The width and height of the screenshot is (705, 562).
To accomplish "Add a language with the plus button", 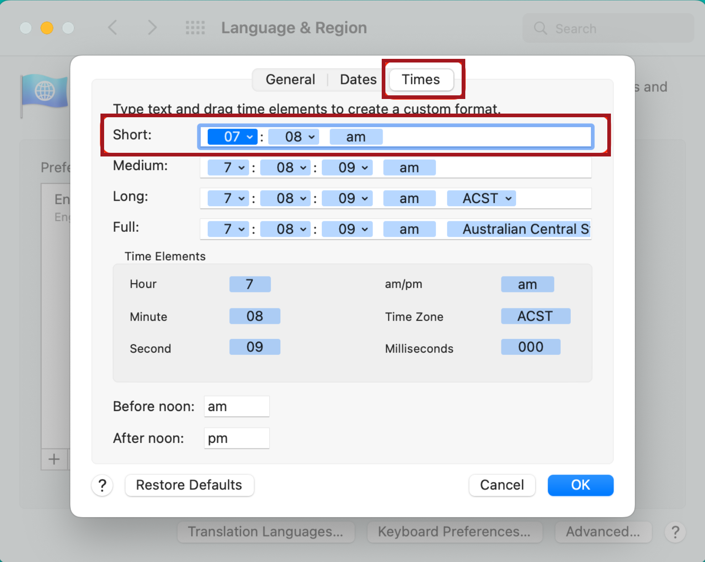I will click(x=54, y=459).
